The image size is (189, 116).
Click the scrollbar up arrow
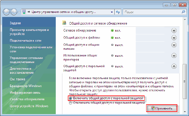tap(185, 19)
